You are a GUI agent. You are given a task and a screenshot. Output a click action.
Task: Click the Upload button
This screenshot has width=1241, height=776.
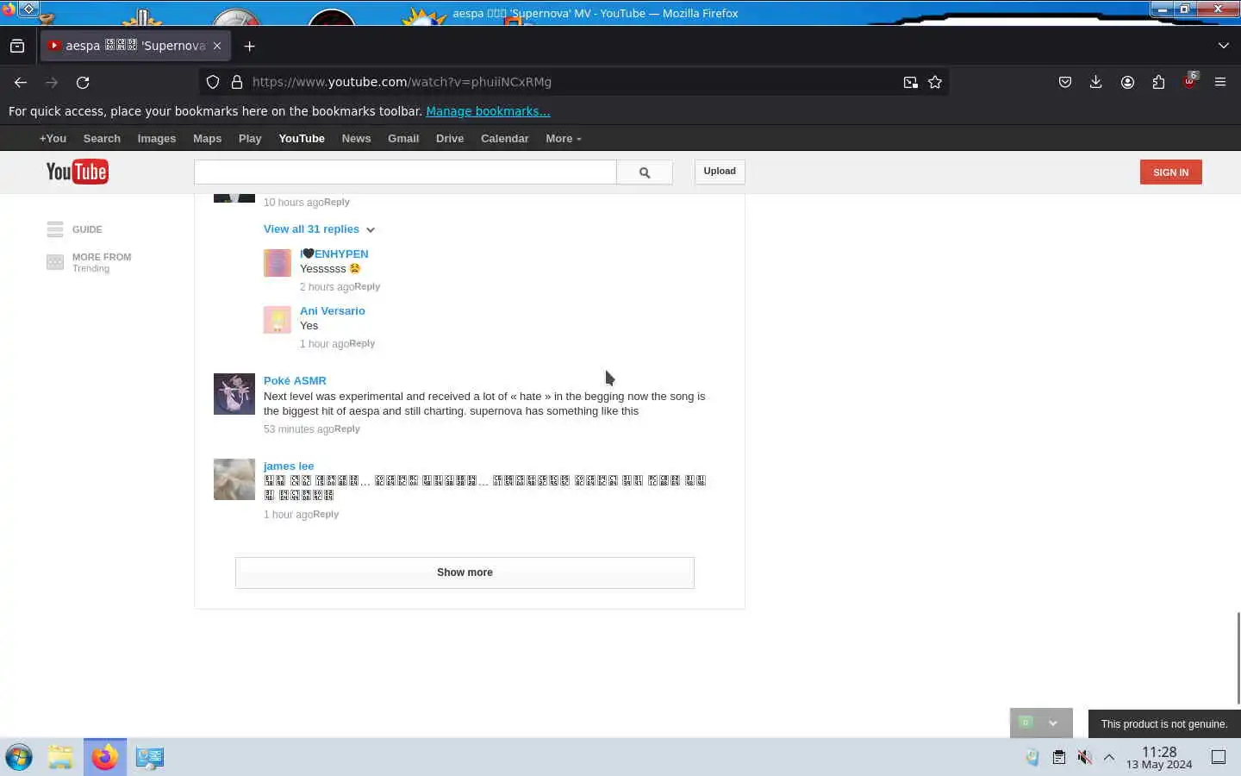point(720,172)
